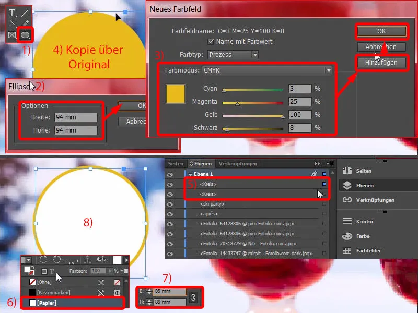418x313 pixels.
Task: Hide the Fotolia_70518779 image eye icon
Action: (x=170, y=244)
